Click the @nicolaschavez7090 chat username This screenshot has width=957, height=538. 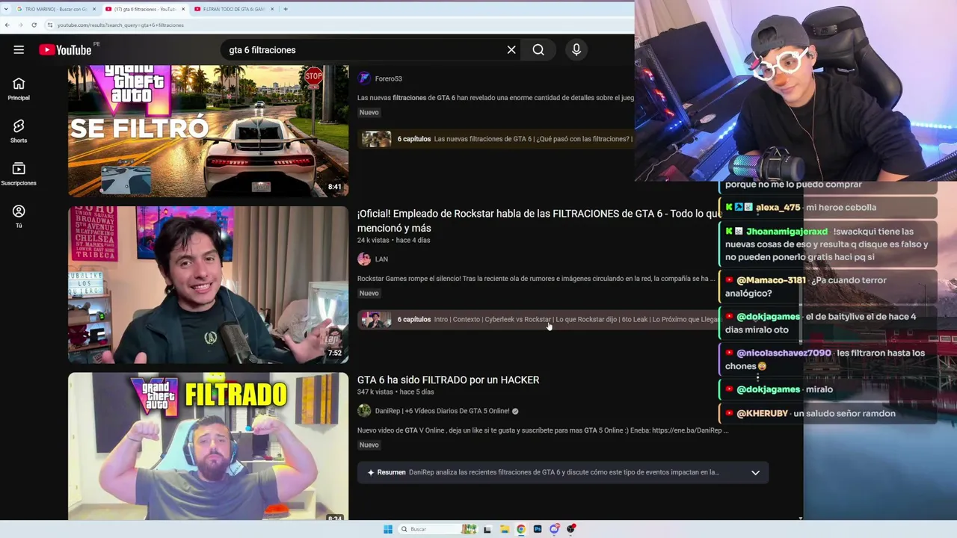tap(784, 353)
